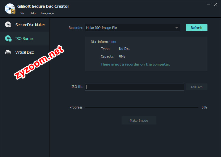
Task: Open the File menu
Action: [22, 13]
